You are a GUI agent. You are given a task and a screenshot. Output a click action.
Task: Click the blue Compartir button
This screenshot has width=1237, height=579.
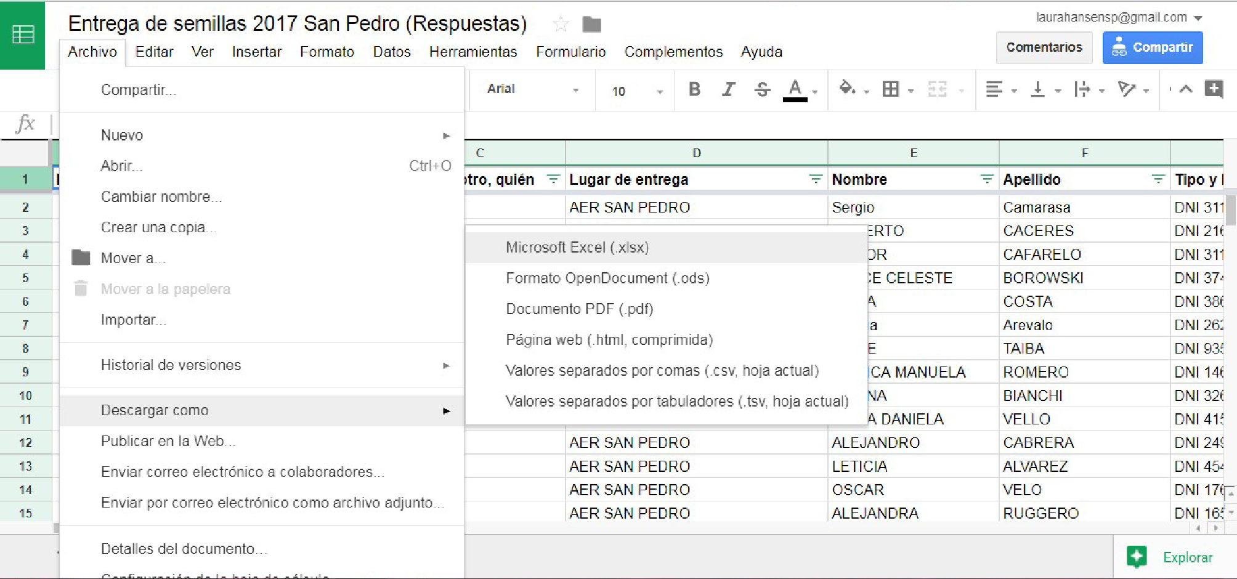coord(1152,47)
